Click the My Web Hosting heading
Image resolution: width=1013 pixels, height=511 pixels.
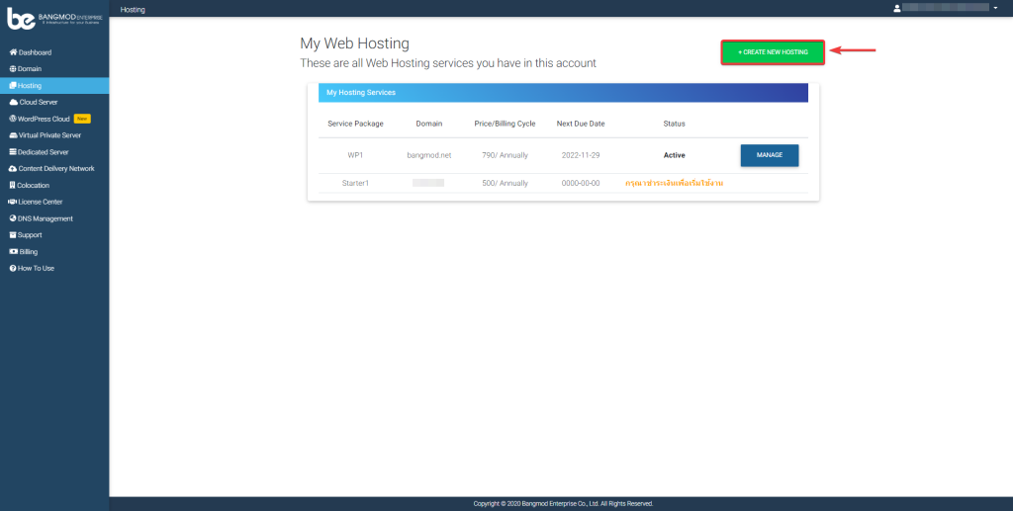coord(355,43)
